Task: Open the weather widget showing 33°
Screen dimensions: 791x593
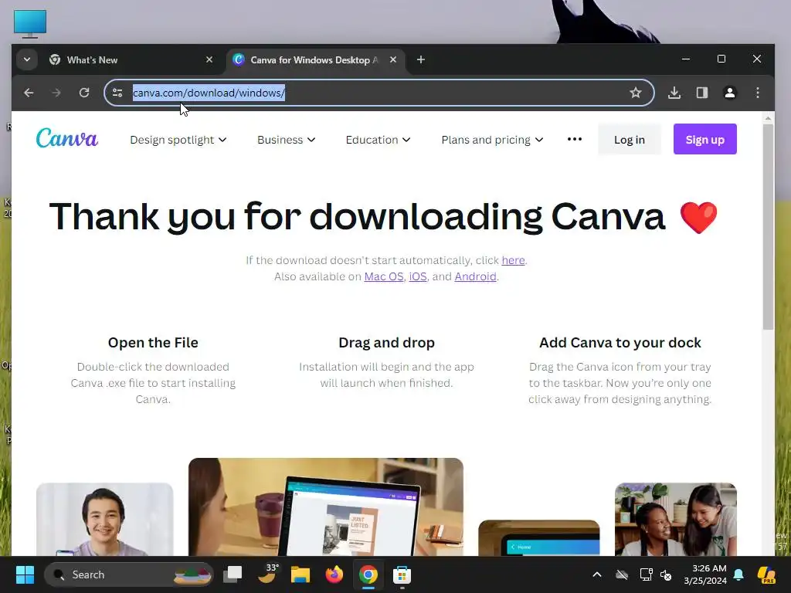Action: click(267, 574)
